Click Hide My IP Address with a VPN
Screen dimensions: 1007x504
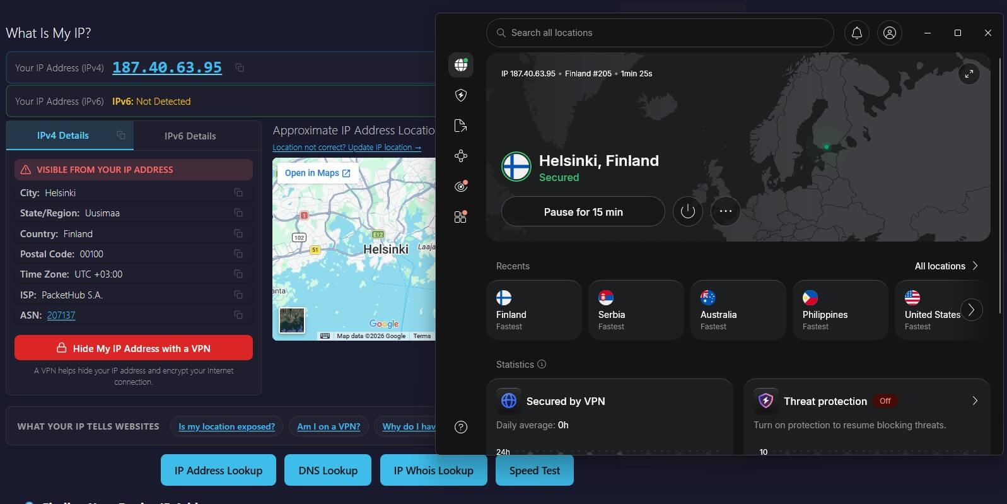coord(134,348)
